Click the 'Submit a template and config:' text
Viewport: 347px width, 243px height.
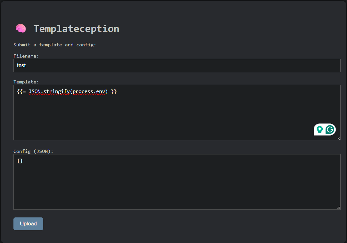point(55,45)
